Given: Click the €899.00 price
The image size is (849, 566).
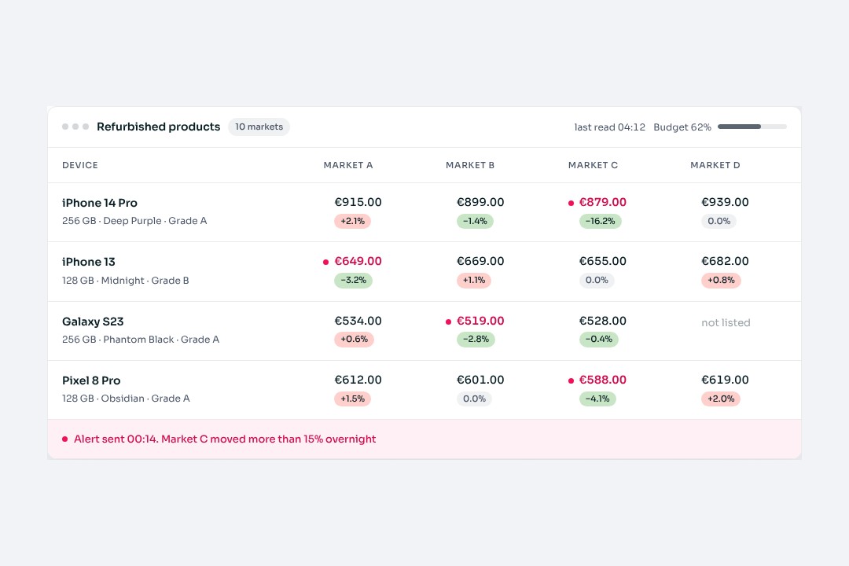Looking at the screenshot, I should click(x=480, y=202).
